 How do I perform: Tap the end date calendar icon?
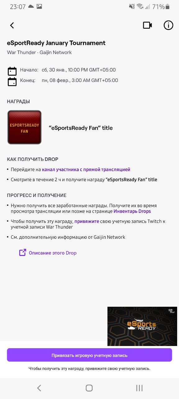coord(12,82)
